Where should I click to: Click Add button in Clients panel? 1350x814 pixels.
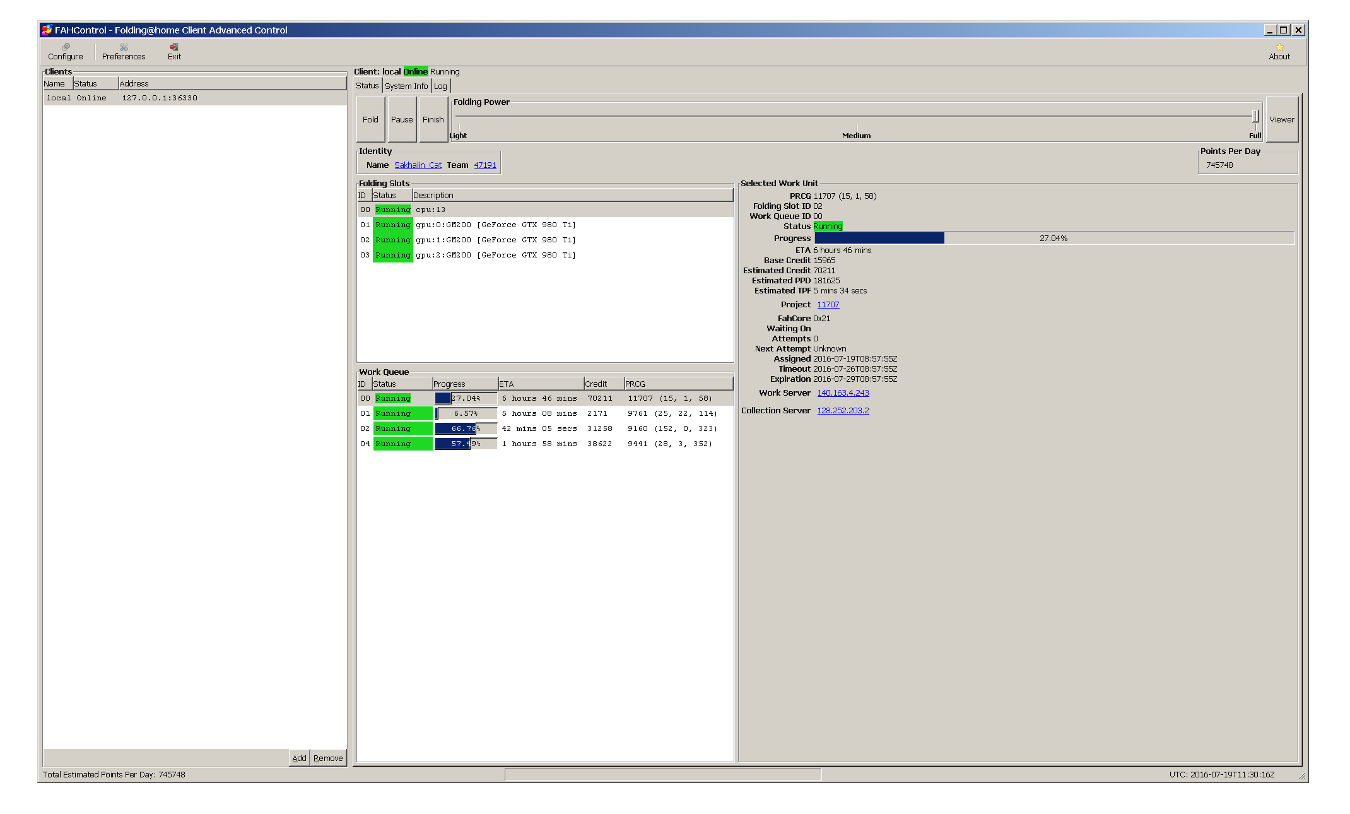tap(299, 758)
